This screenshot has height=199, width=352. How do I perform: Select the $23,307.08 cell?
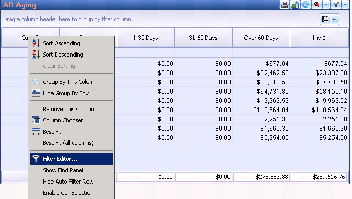[x=319, y=73]
